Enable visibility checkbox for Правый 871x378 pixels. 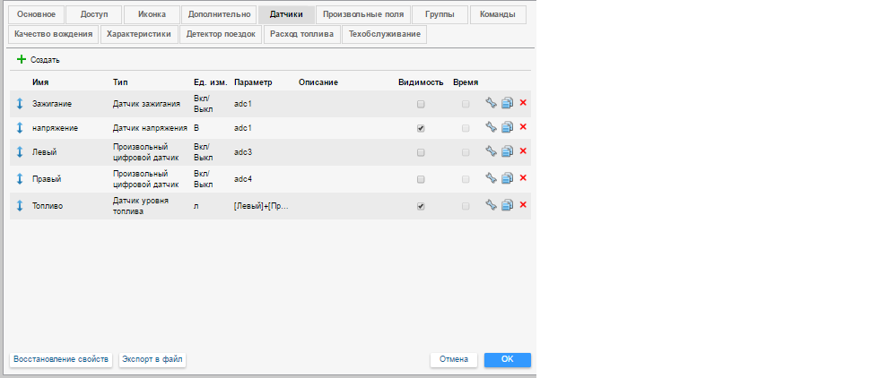click(421, 179)
